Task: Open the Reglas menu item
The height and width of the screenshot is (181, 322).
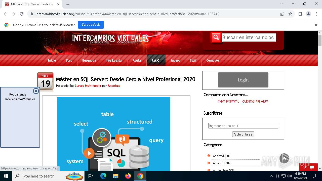Action: [x=137, y=61]
